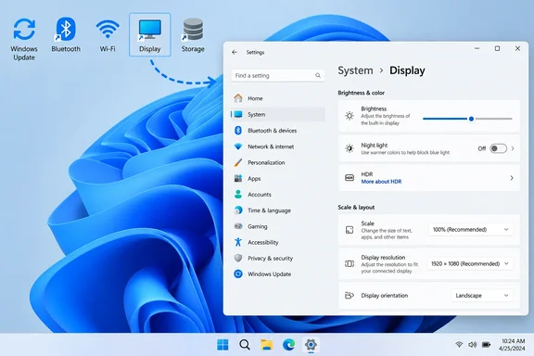Open the More about HDR link
Screen dimensions: 534x356
click(x=381, y=182)
